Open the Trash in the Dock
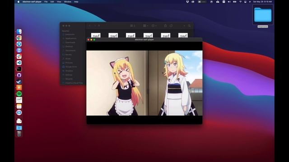 (19, 134)
